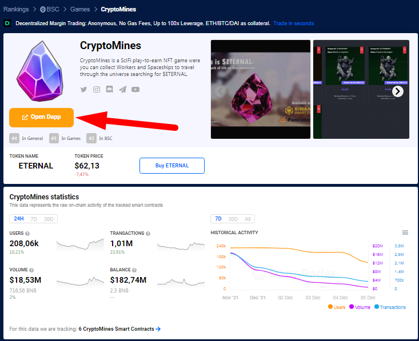Open the workers NFT screenshot thumbnail

(361, 89)
